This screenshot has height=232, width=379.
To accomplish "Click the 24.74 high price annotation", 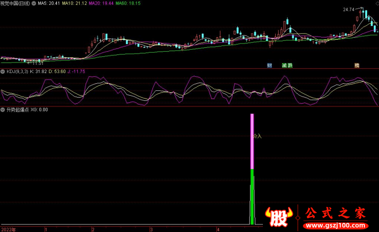I will pos(349,9).
